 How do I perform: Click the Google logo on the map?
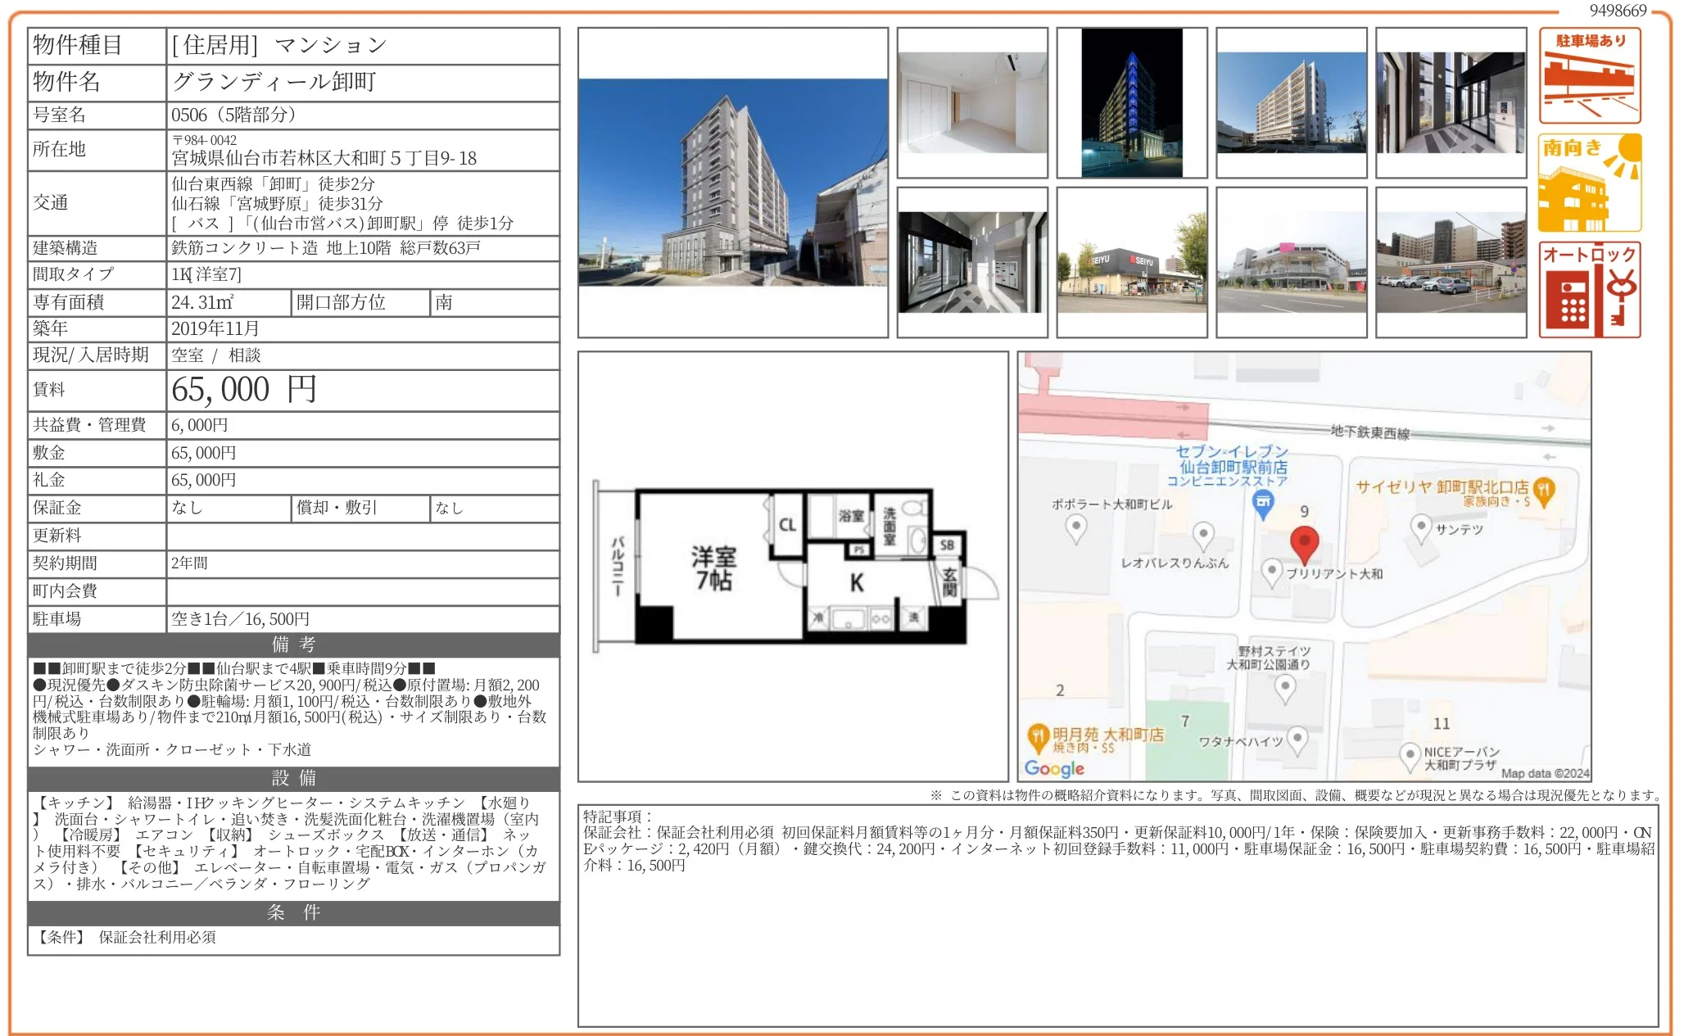1054,768
